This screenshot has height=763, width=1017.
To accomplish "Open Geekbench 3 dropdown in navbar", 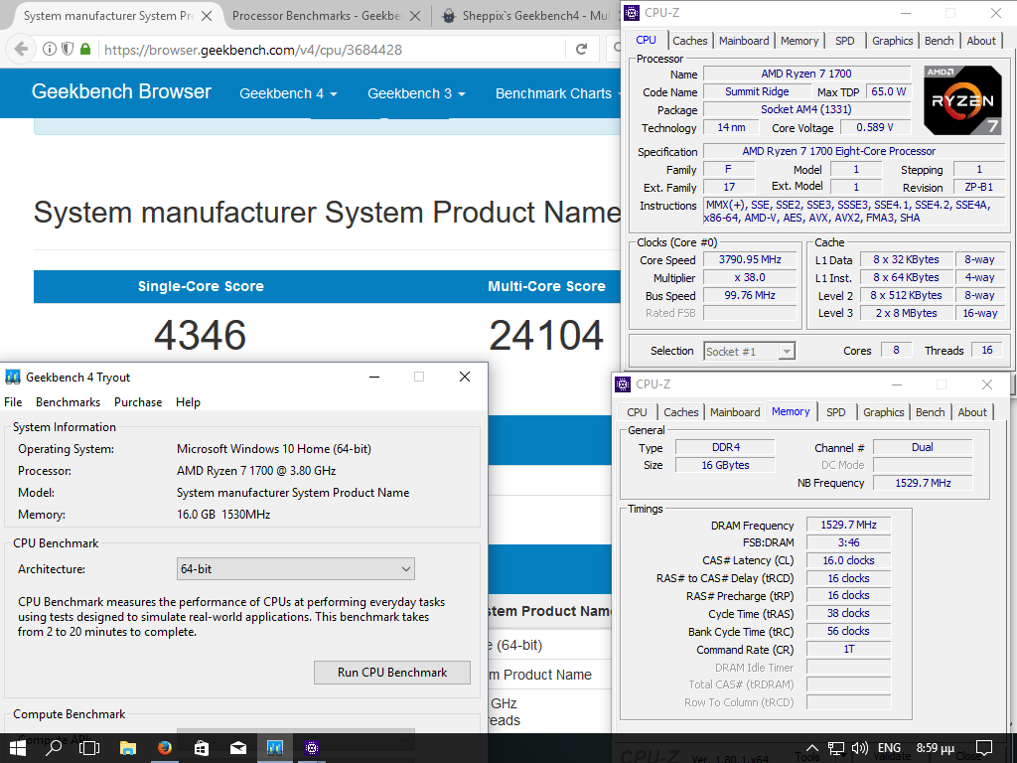I will pos(416,93).
